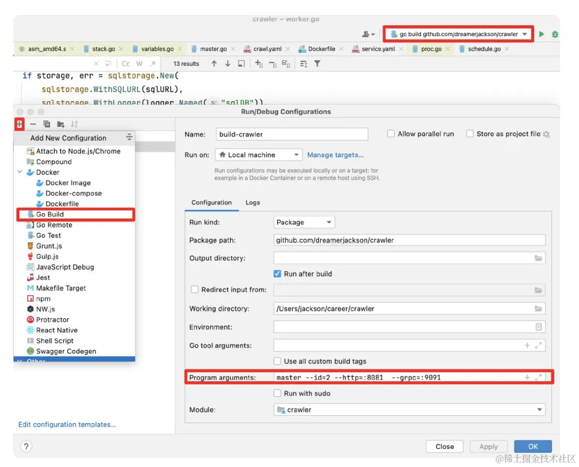
Task: Start debugging with the green bug icon
Action: pos(555,34)
